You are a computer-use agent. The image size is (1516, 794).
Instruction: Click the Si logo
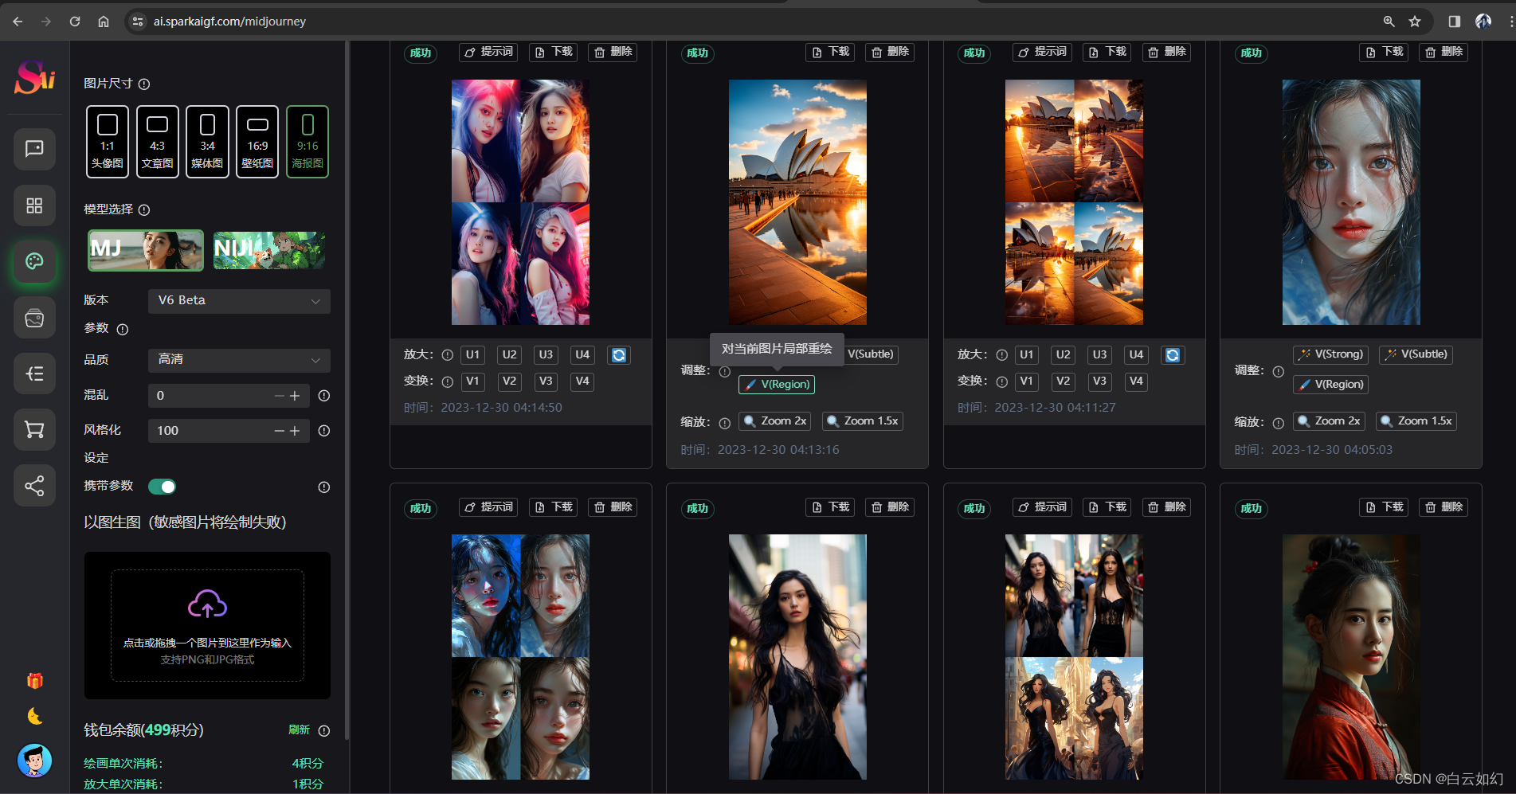35,77
